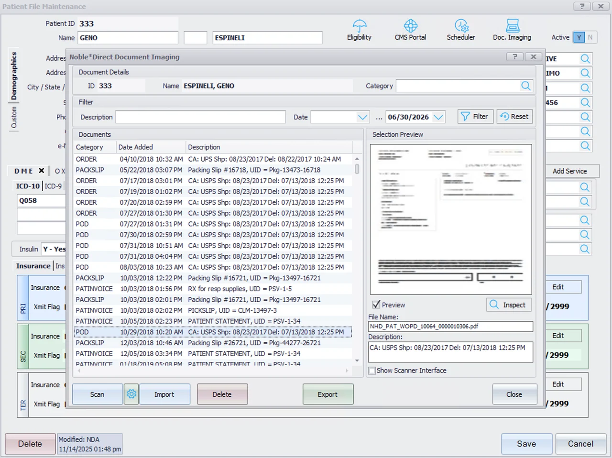Image resolution: width=612 pixels, height=458 pixels.
Task: Click the Scan button
Action: tap(97, 394)
